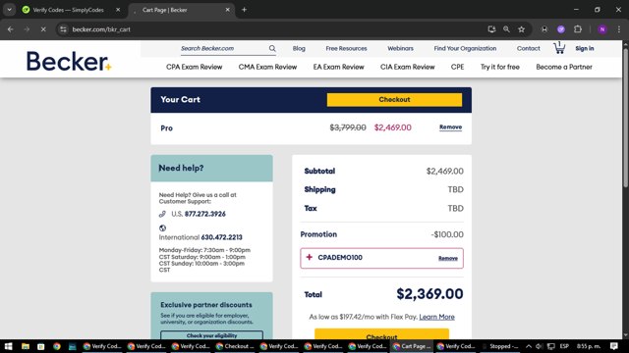The width and height of the screenshot is (629, 353).
Task: Open the zoom magnifier icon in address bar
Action: (x=507, y=29)
